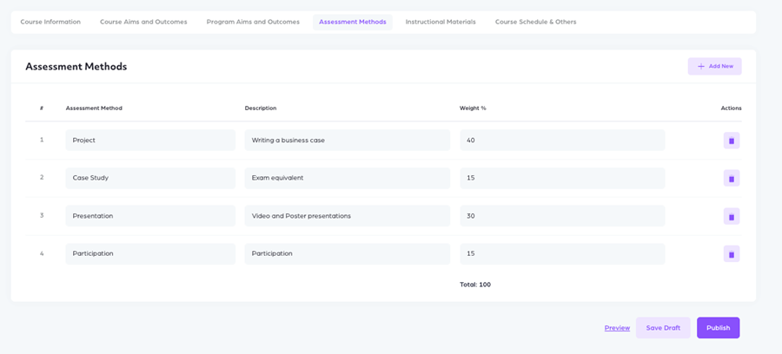
Task: Click the 'Video and Poster presentations' field
Action: coord(347,216)
